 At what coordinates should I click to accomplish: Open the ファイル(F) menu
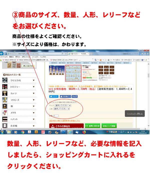click(x=4, y=57)
